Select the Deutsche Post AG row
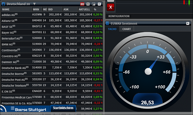This screenshot has height=115, width=193. pyautogui.click(x=52, y=79)
